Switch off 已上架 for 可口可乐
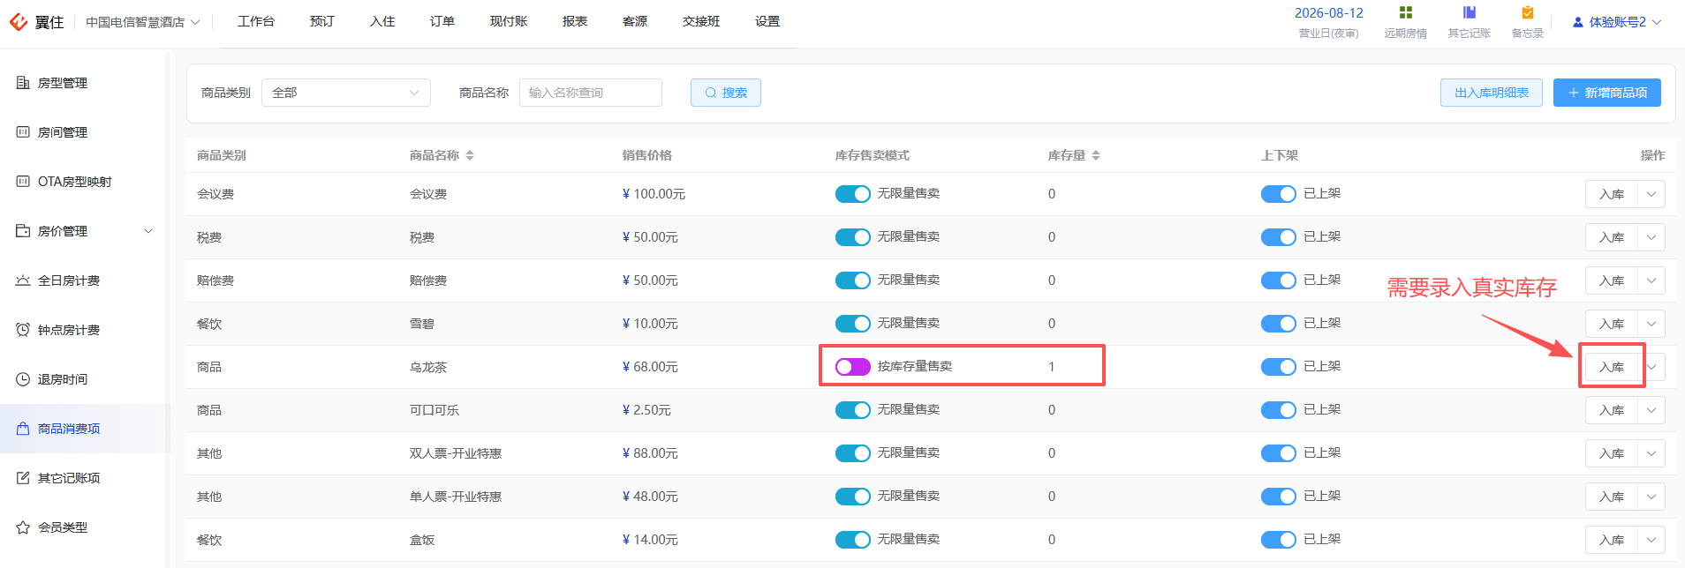Image resolution: width=1685 pixels, height=568 pixels. click(x=1279, y=410)
